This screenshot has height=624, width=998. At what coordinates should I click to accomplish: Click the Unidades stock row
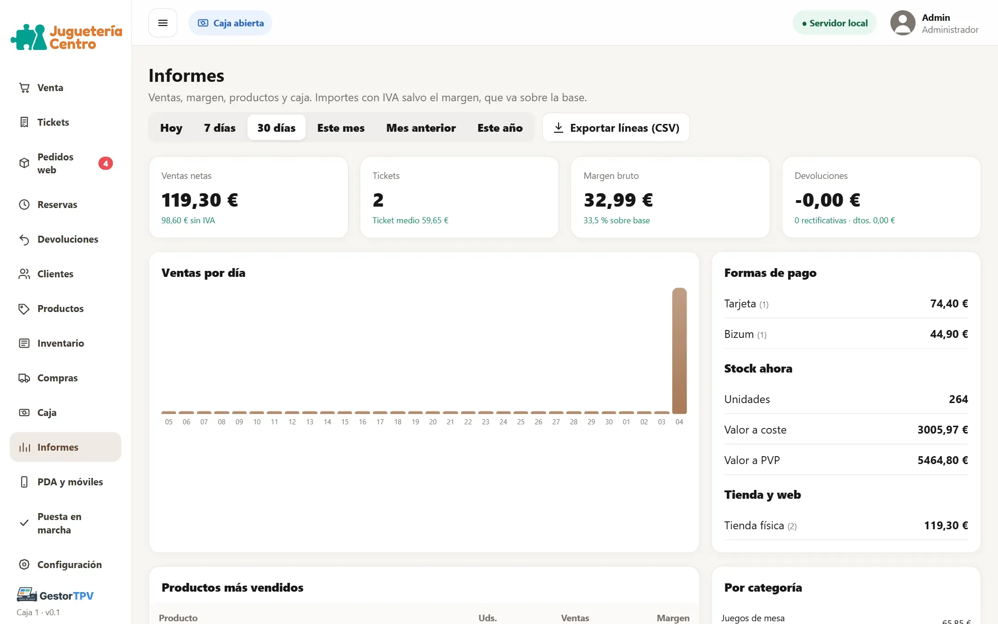click(x=846, y=399)
